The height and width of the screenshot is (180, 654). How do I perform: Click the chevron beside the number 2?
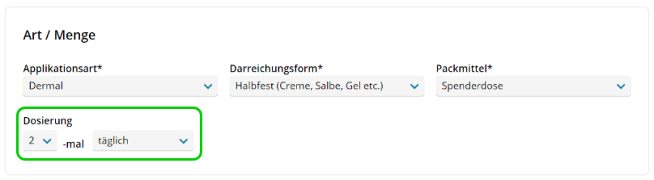point(47,141)
